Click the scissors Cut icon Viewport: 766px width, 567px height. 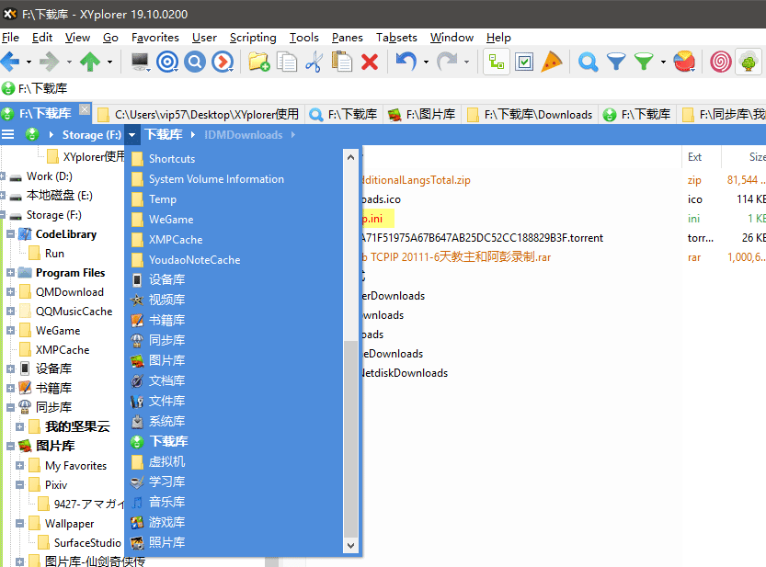click(x=314, y=62)
